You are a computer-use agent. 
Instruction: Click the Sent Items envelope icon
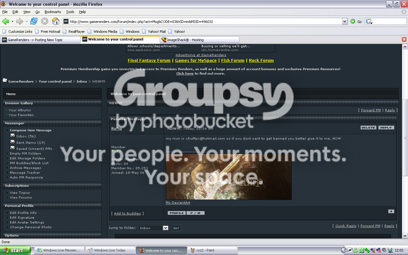pos(12,142)
